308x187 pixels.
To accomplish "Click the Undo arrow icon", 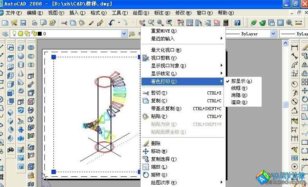I will click(112, 23).
